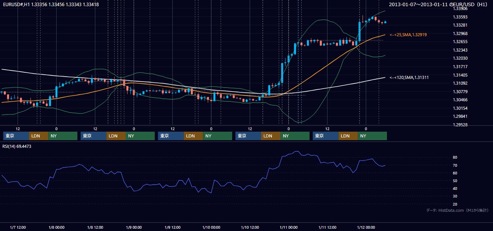493x231 pixels.
Task: Click the LDN session block for 1/7
Action: [x=39, y=136]
